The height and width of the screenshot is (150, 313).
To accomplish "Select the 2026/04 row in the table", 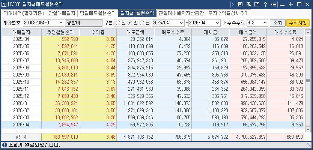I will click(x=150, y=124).
